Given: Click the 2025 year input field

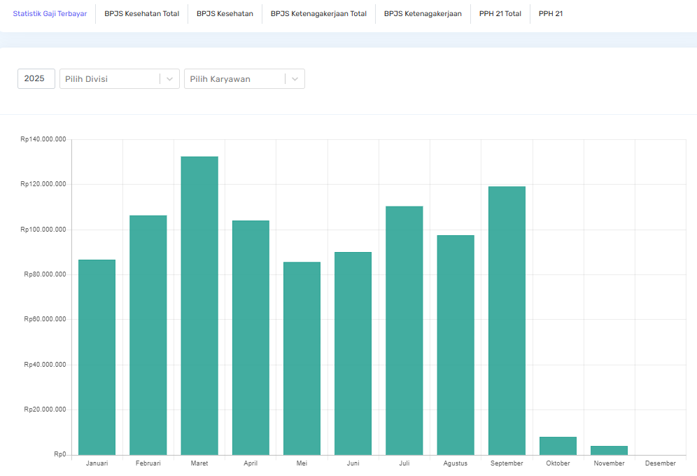Looking at the screenshot, I should pyautogui.click(x=36, y=79).
